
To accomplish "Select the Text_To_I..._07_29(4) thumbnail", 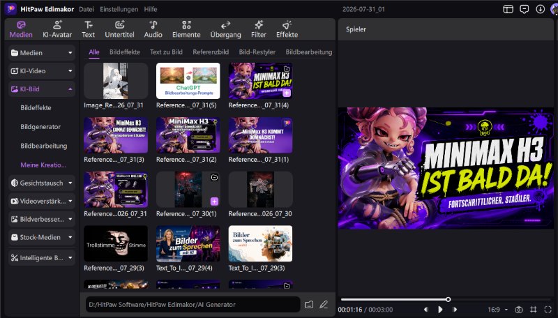I will [x=188, y=243].
